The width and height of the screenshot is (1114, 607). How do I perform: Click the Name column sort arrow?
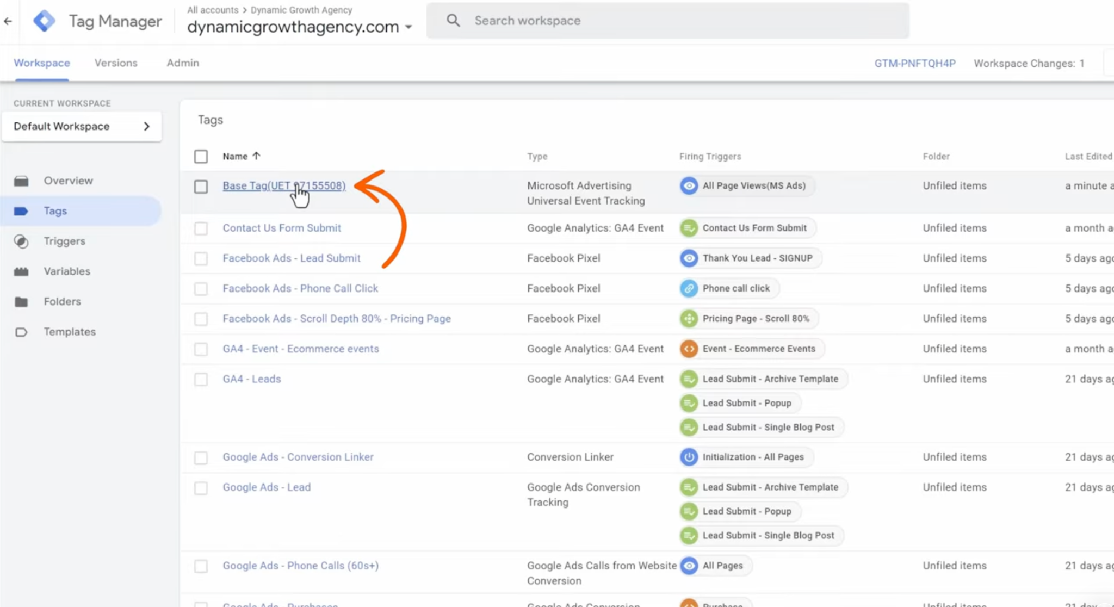click(x=256, y=156)
